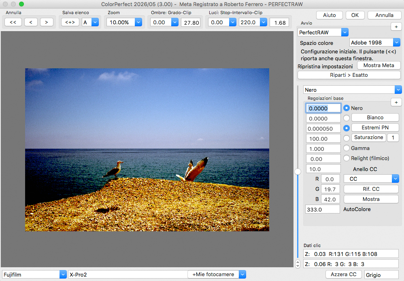The height and width of the screenshot is (281, 404).
Task: Open the Ombre grade 0.00 dropdown
Action: [175, 22]
